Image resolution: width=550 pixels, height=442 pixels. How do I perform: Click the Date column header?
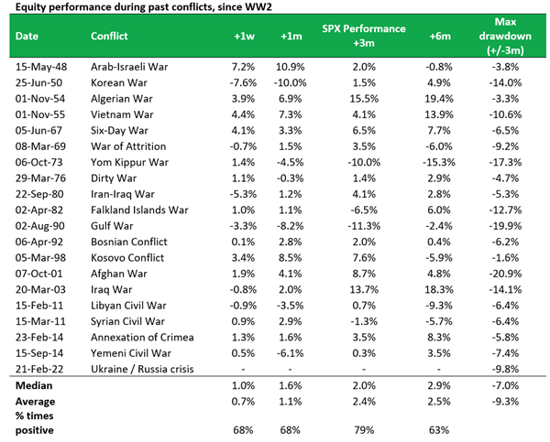click(27, 36)
